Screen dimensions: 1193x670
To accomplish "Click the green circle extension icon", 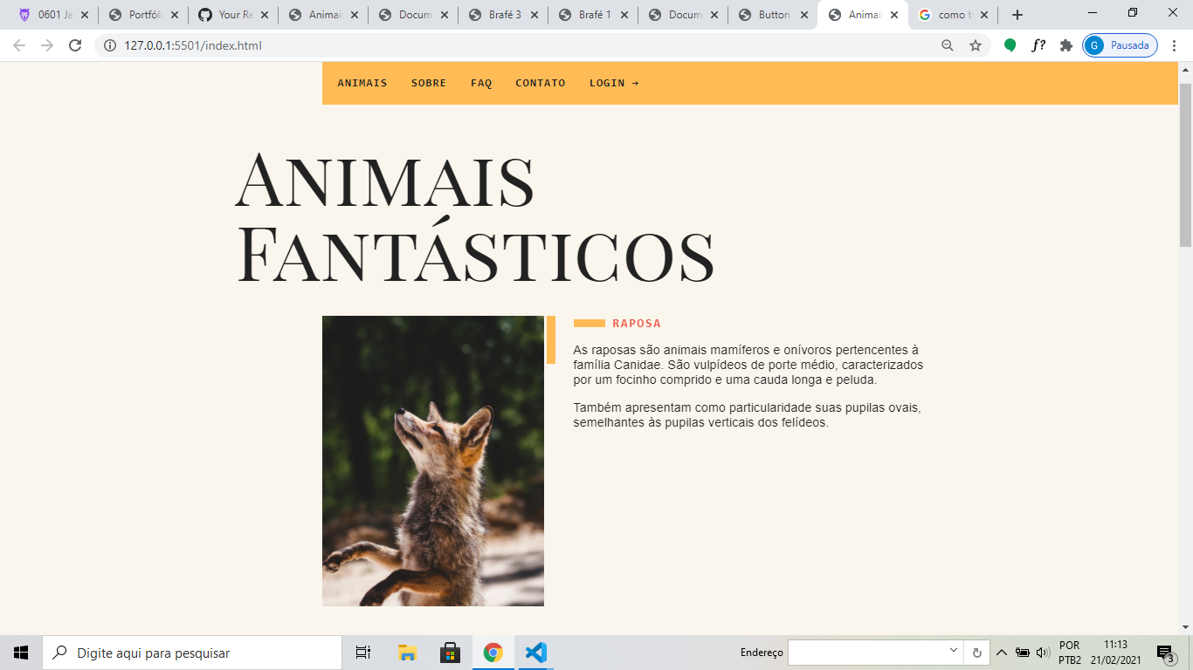I will pyautogui.click(x=1010, y=45).
